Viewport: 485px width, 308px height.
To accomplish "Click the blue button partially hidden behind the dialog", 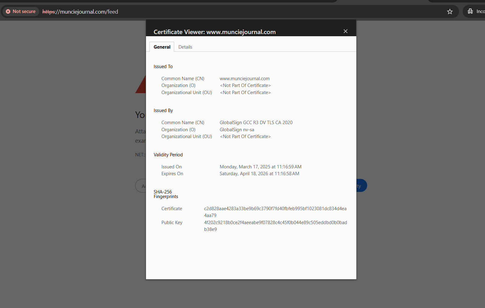I will pos(362,186).
